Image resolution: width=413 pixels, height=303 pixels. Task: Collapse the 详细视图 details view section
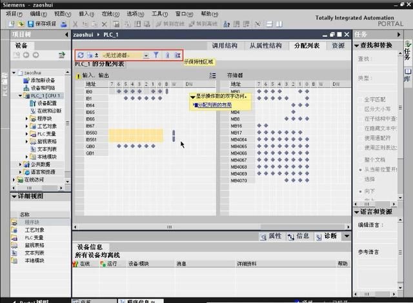(x=14, y=196)
